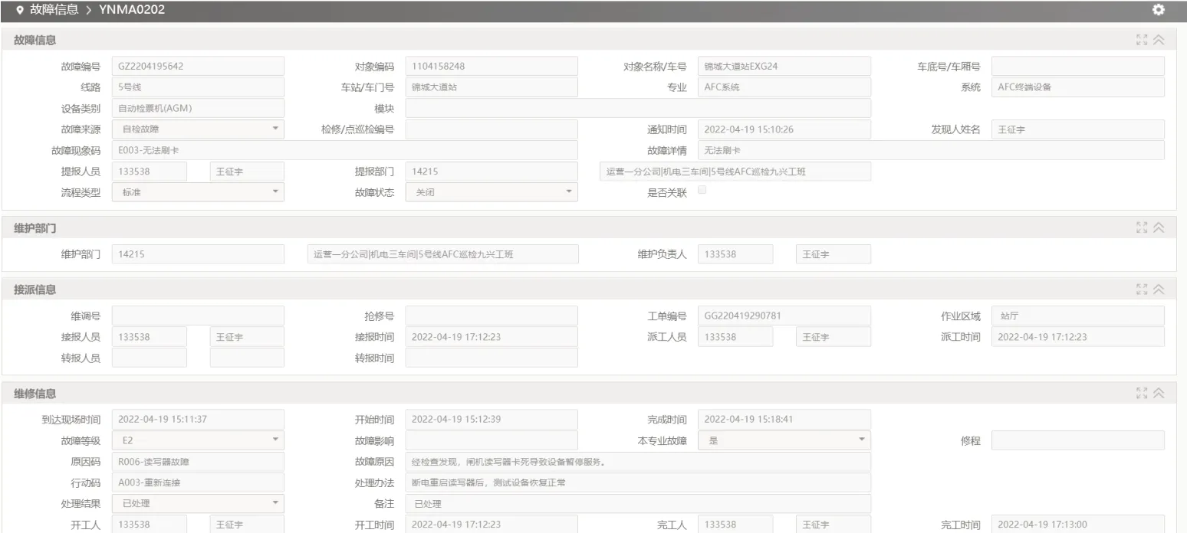Maximize the 接派信息 section panel
This screenshot has width=1187, height=533.
coord(1142,289)
